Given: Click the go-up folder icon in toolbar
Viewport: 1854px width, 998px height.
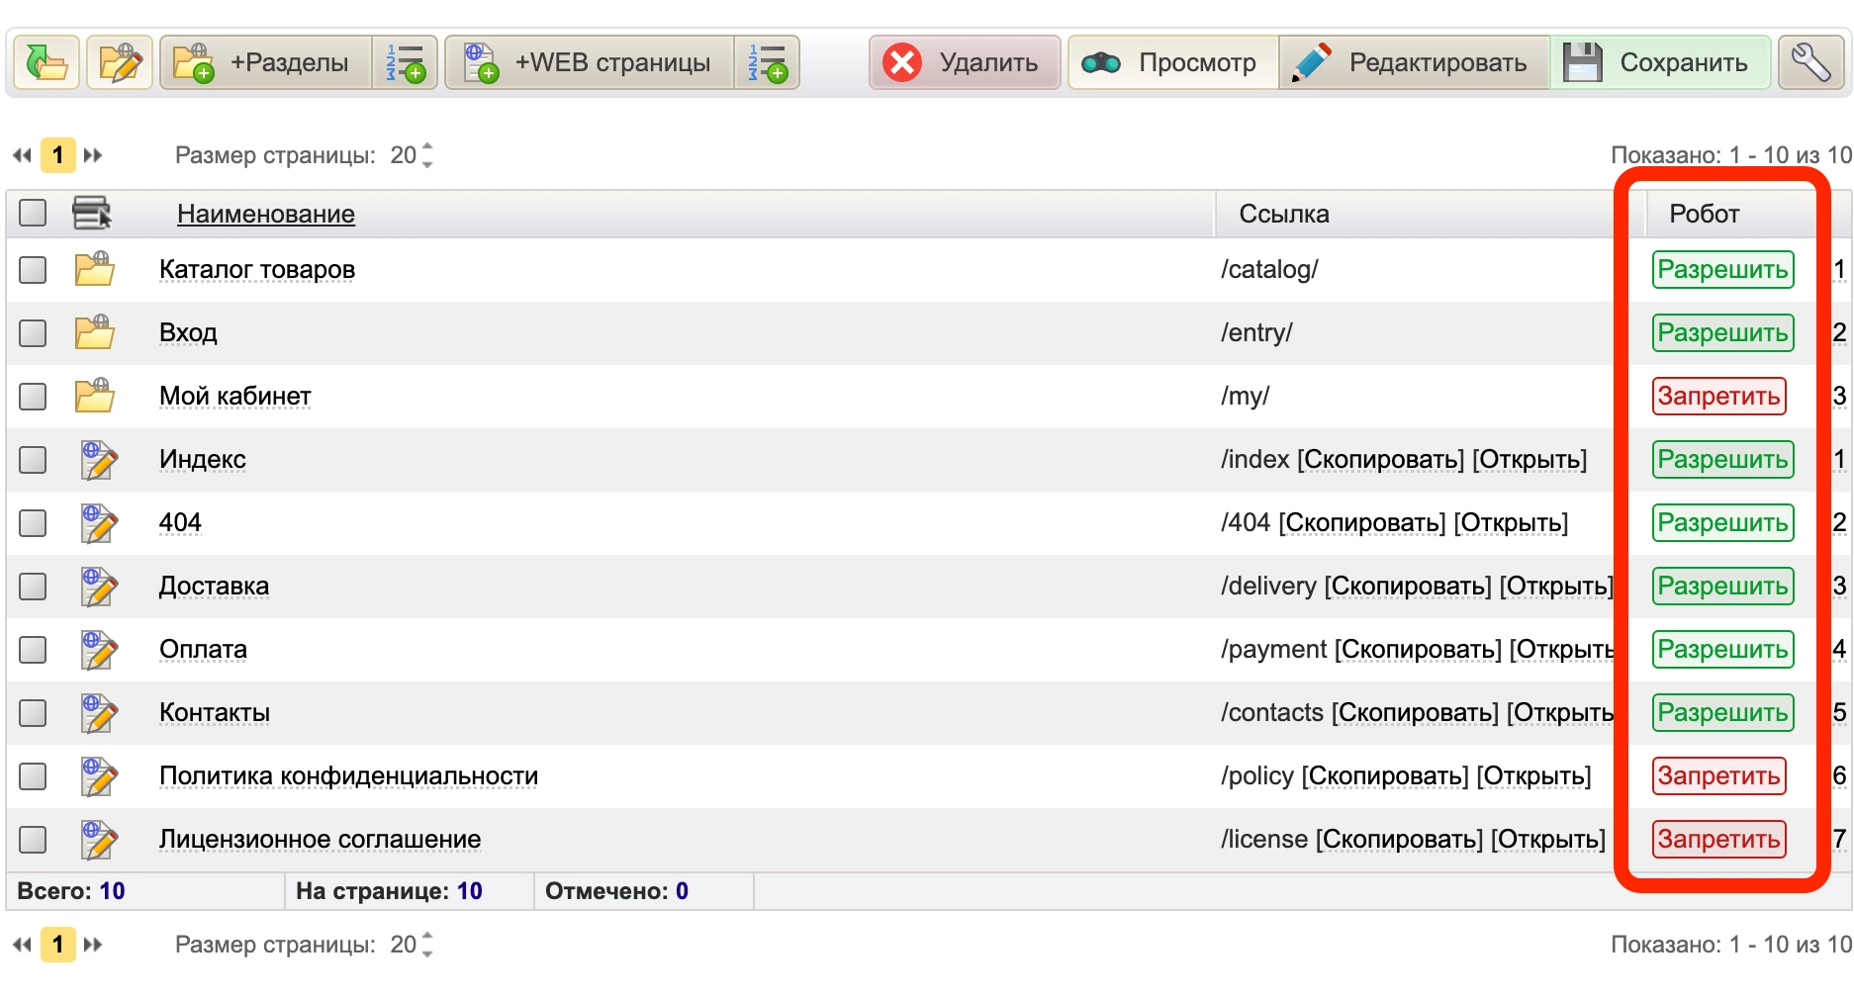Looking at the screenshot, I should tap(46, 62).
